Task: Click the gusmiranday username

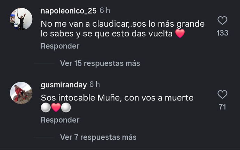Action: click(x=63, y=85)
